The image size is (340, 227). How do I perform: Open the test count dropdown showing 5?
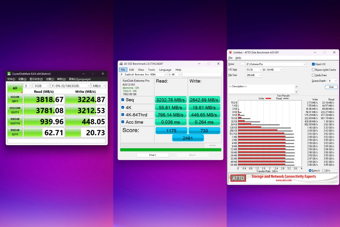[28, 86]
